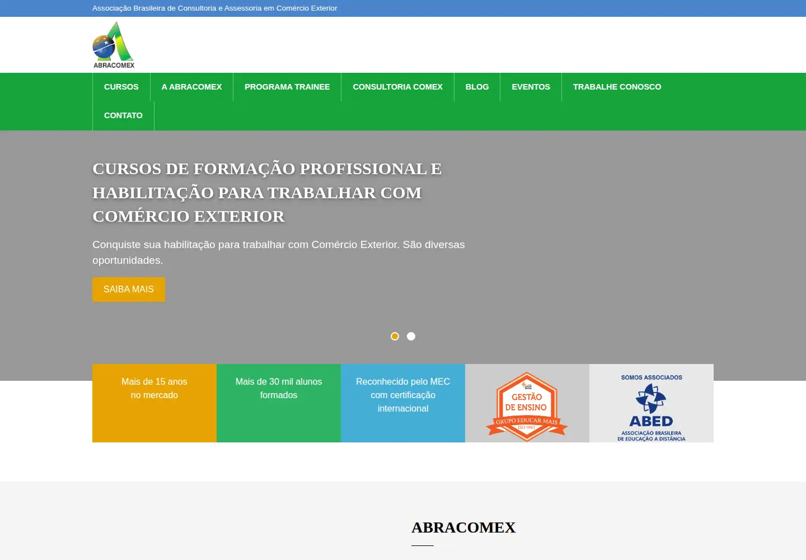Go to A ABRACOMEX menu

(191, 87)
